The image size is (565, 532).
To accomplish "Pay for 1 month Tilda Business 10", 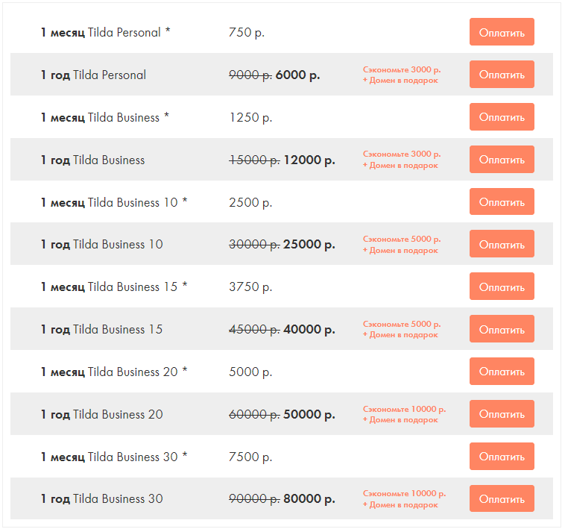I will [x=502, y=202].
